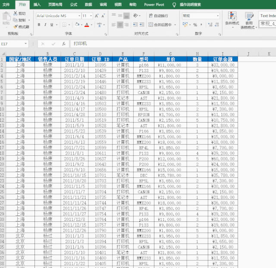Open the number format 常规 dropdown
276x268 pixels.
pos(218,16)
